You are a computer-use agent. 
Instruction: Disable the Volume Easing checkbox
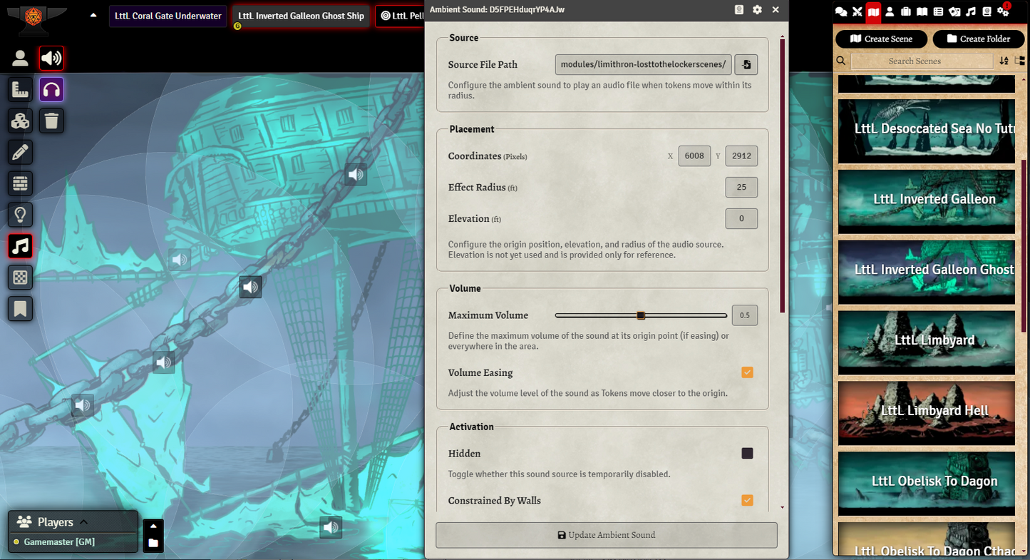(747, 372)
